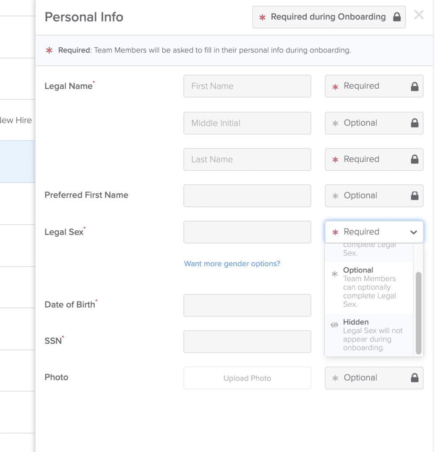Click the Middle Initial input field
Image resolution: width=435 pixels, height=452 pixels.
coord(247,123)
